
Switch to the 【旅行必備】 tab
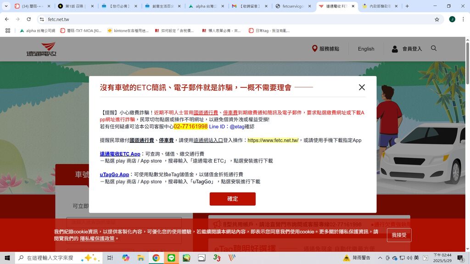click(x=119, y=6)
